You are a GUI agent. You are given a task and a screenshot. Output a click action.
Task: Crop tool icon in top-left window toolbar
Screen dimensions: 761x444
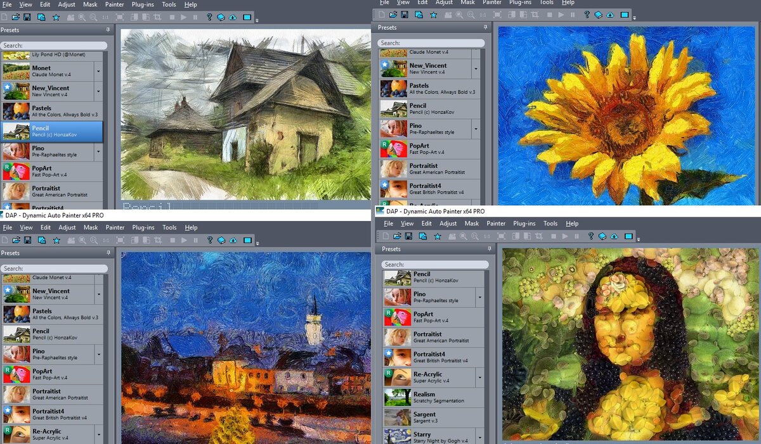[x=158, y=17]
